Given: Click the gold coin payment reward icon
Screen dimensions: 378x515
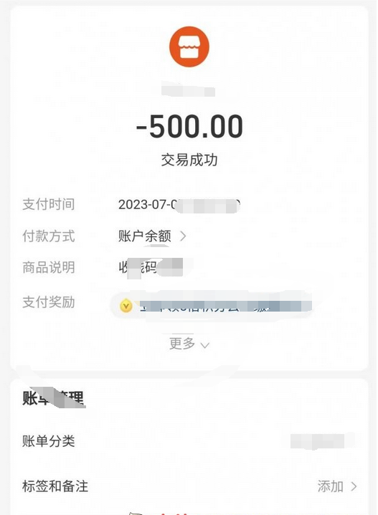Looking at the screenshot, I should [x=126, y=306].
